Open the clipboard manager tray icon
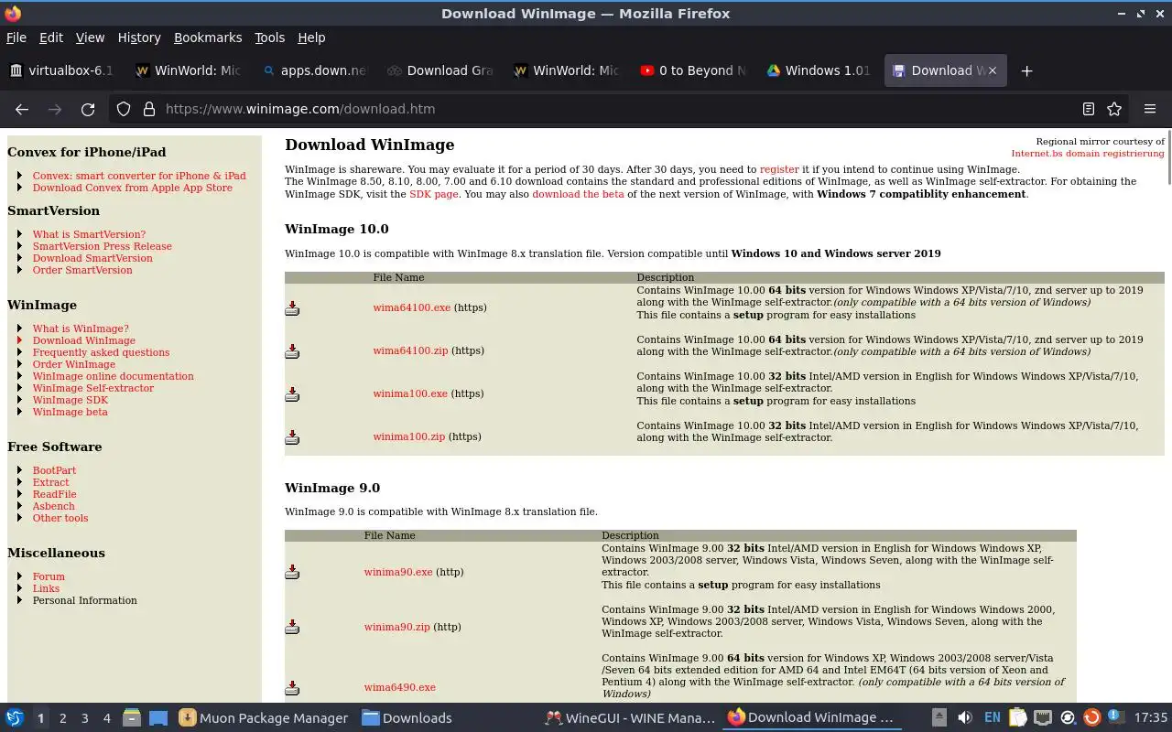1172x732 pixels. click(1018, 717)
